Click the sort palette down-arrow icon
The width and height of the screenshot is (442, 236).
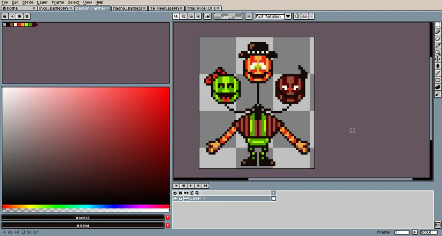point(12,16)
